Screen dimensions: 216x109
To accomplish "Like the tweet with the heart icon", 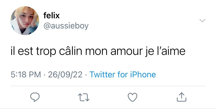I will (x=133, y=97).
